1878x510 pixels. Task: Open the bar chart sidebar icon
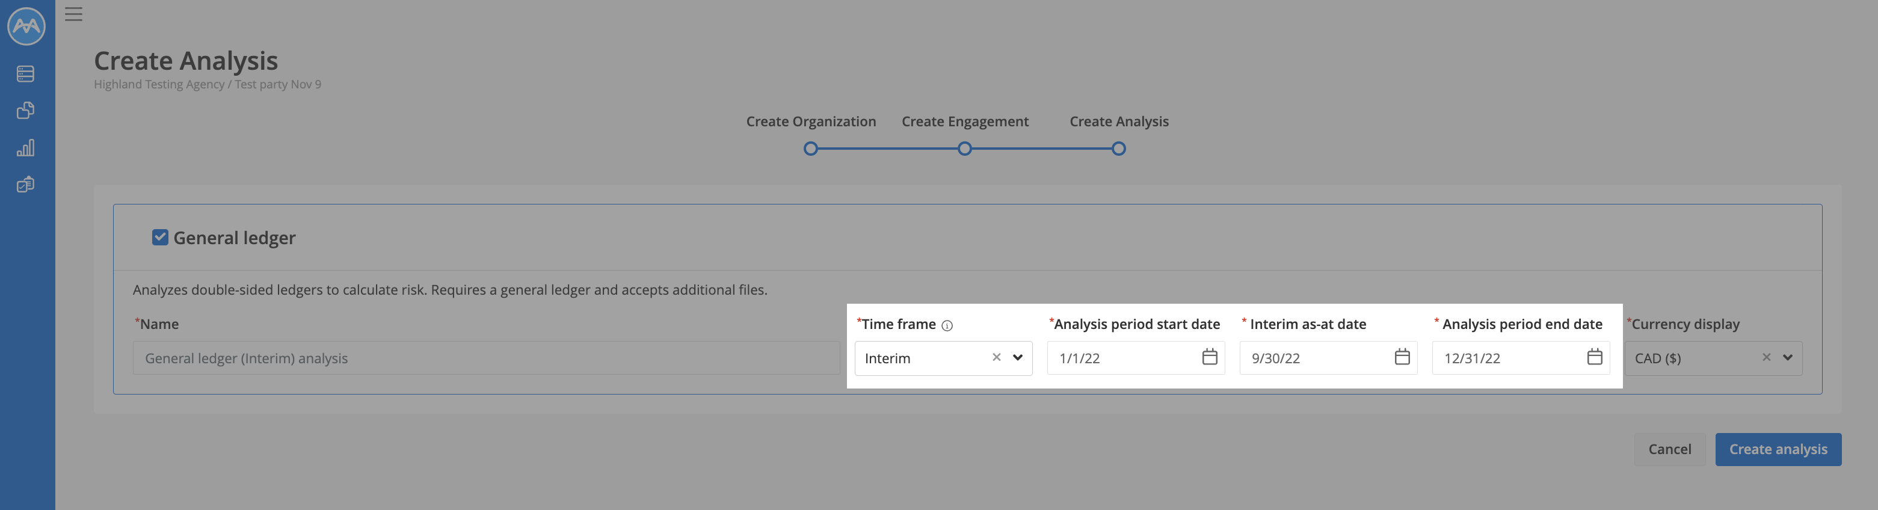click(25, 148)
